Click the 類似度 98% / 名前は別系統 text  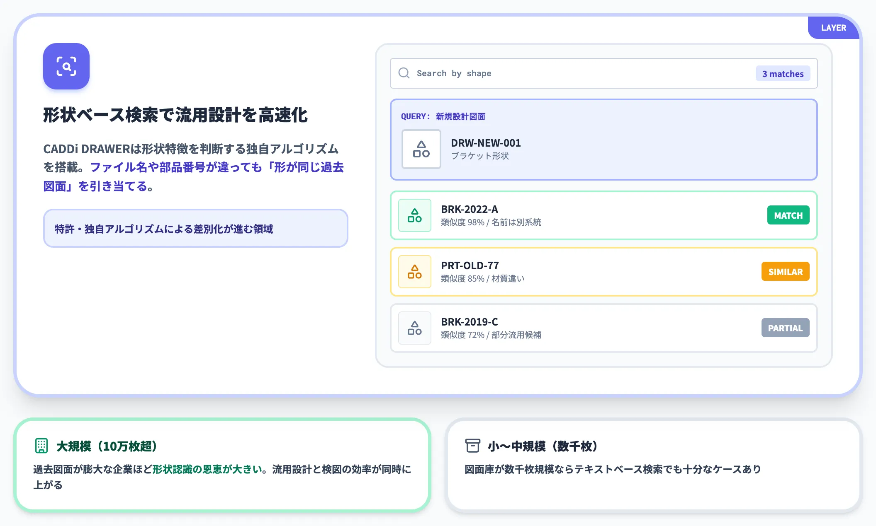491,222
